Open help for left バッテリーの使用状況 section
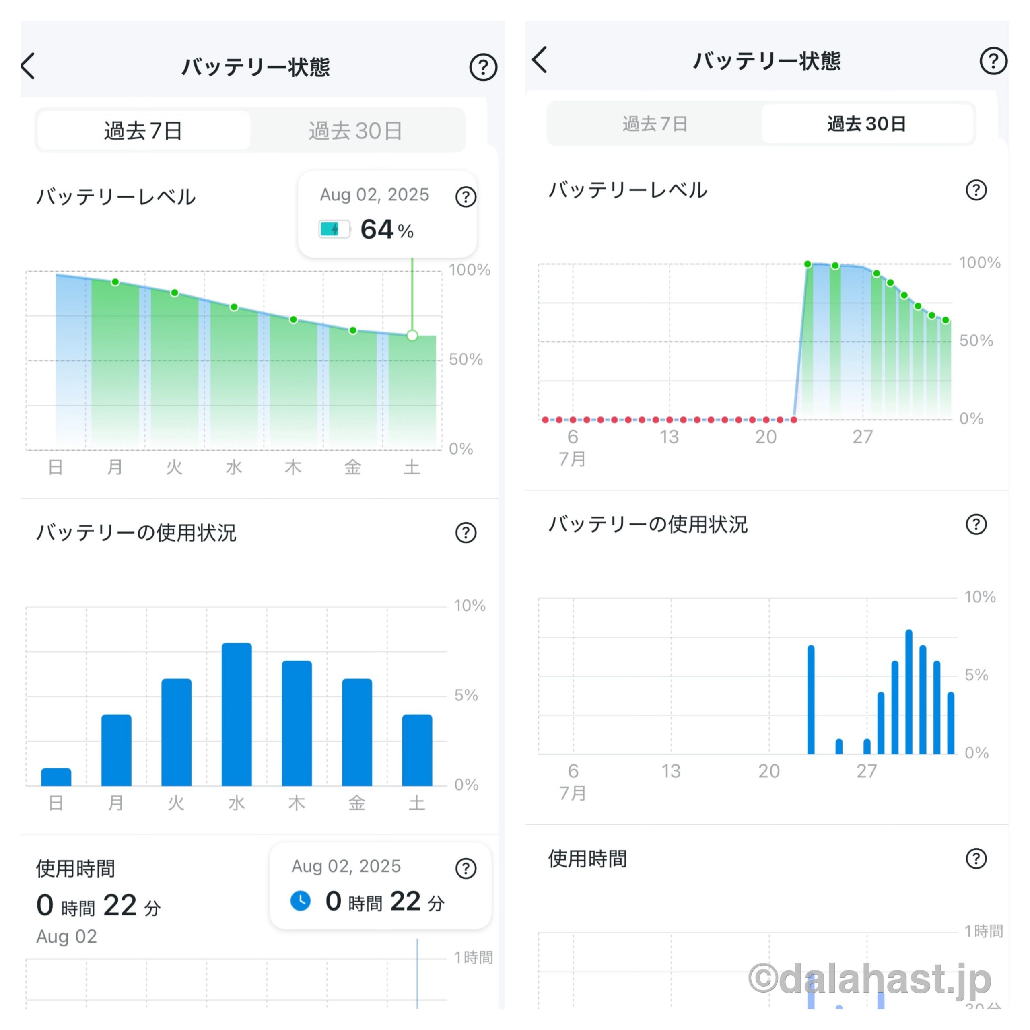This screenshot has height=1030, width=1030. (x=466, y=532)
